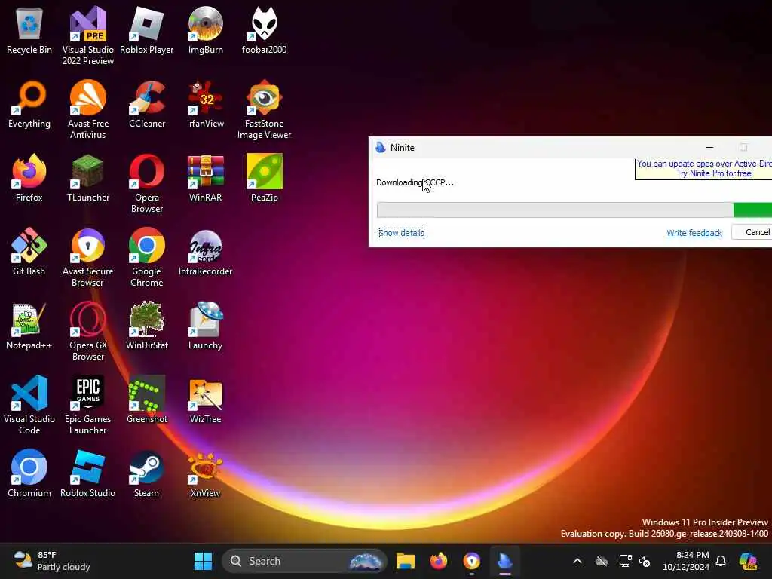
Task: Click the WinRAR desktop icon
Action: point(205,178)
